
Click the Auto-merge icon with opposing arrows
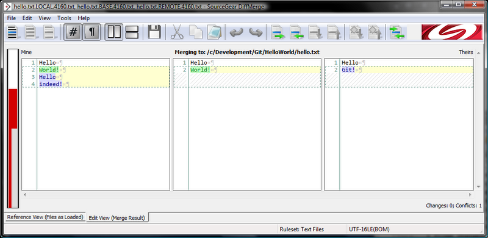(x=397, y=32)
